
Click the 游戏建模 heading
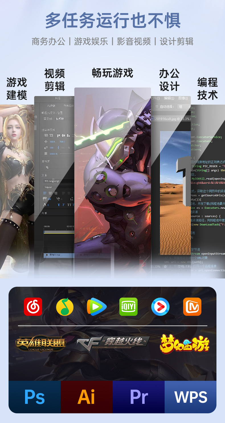point(17,88)
